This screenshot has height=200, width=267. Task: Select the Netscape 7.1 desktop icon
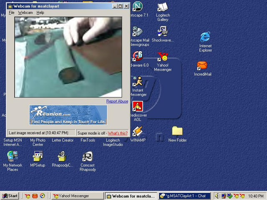138,7
